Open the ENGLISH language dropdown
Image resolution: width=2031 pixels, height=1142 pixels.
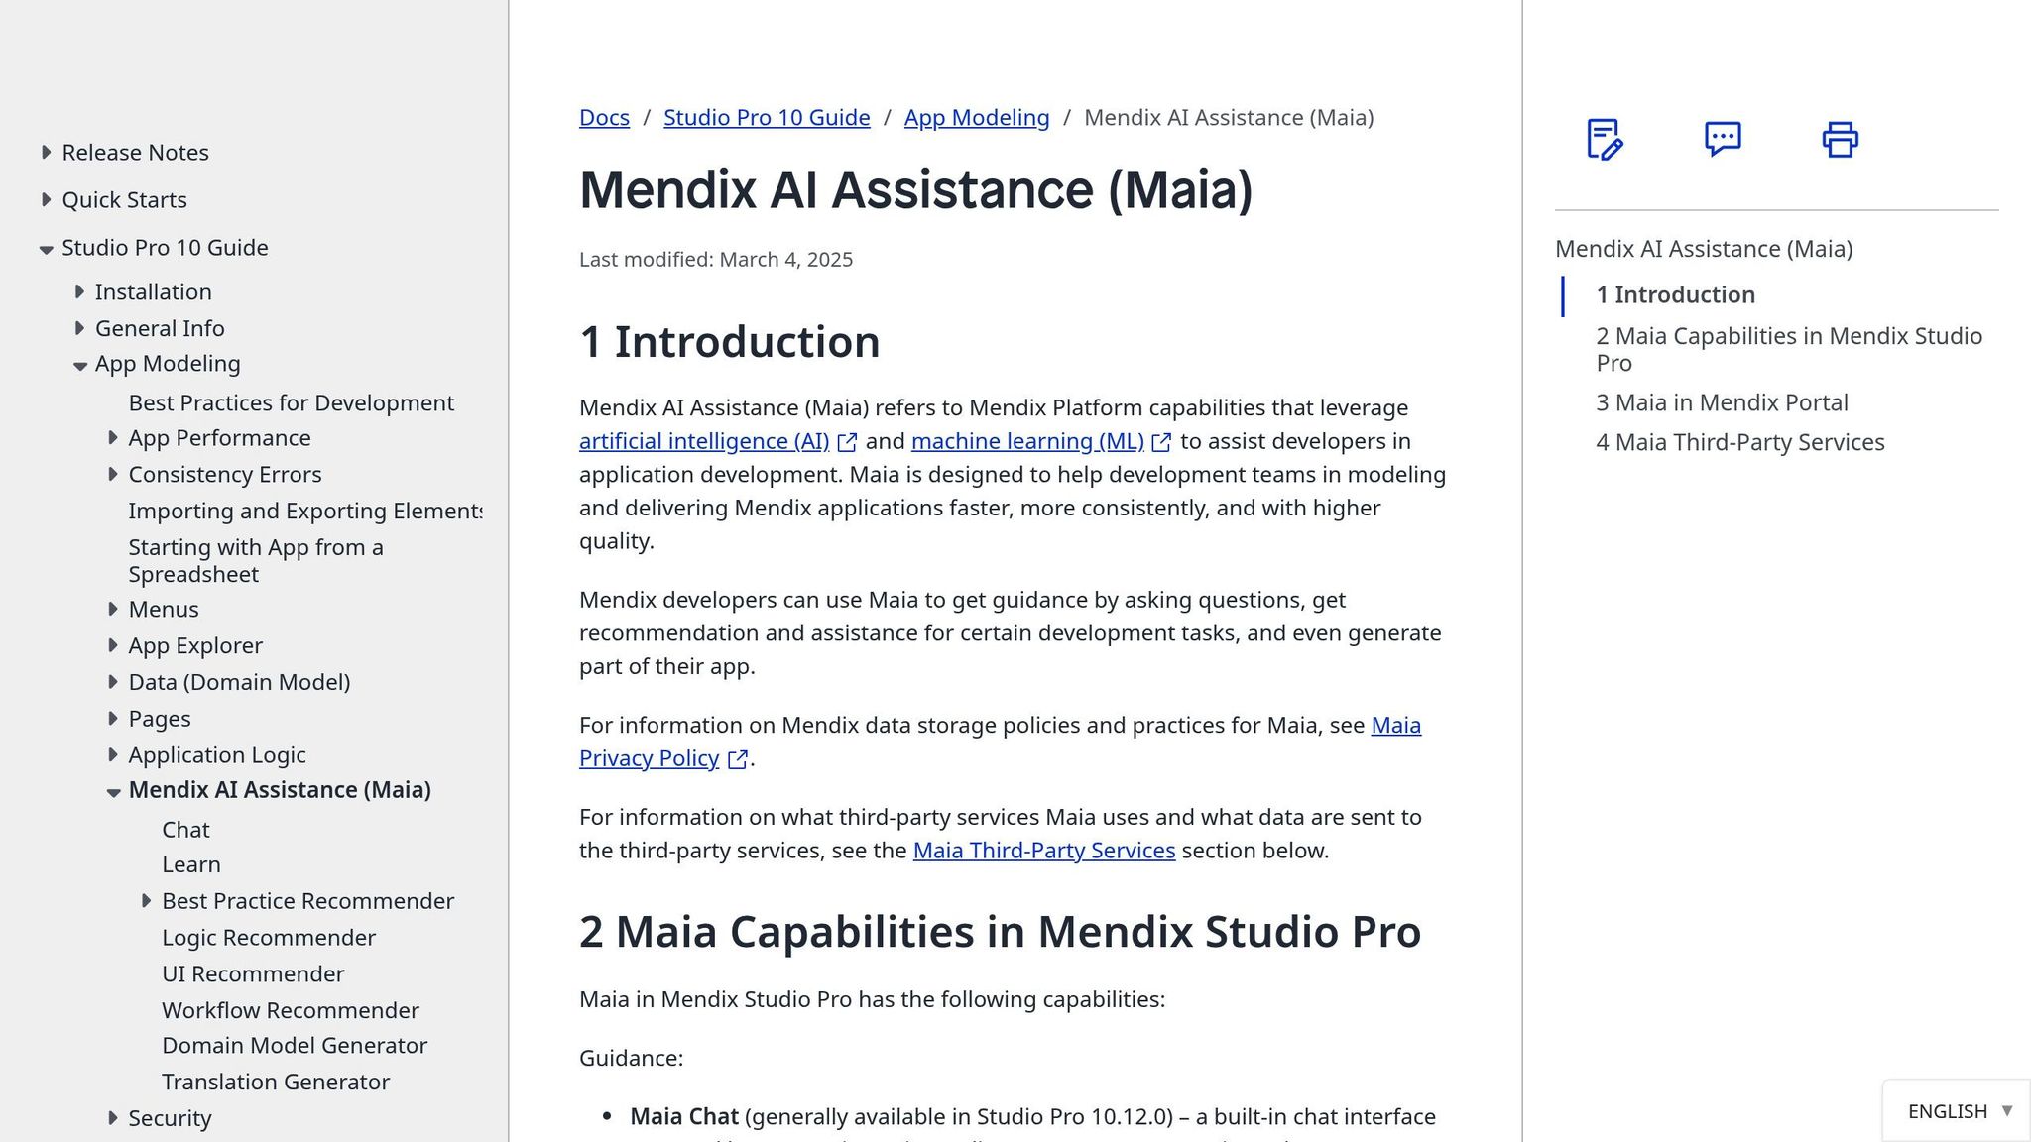[1957, 1111]
